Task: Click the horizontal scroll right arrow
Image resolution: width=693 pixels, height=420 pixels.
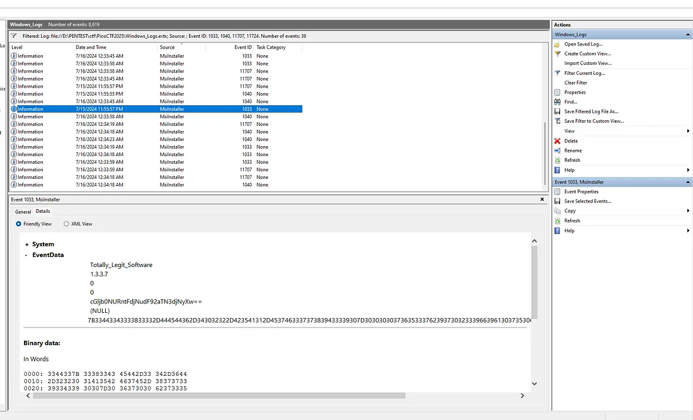Action: 522,395
